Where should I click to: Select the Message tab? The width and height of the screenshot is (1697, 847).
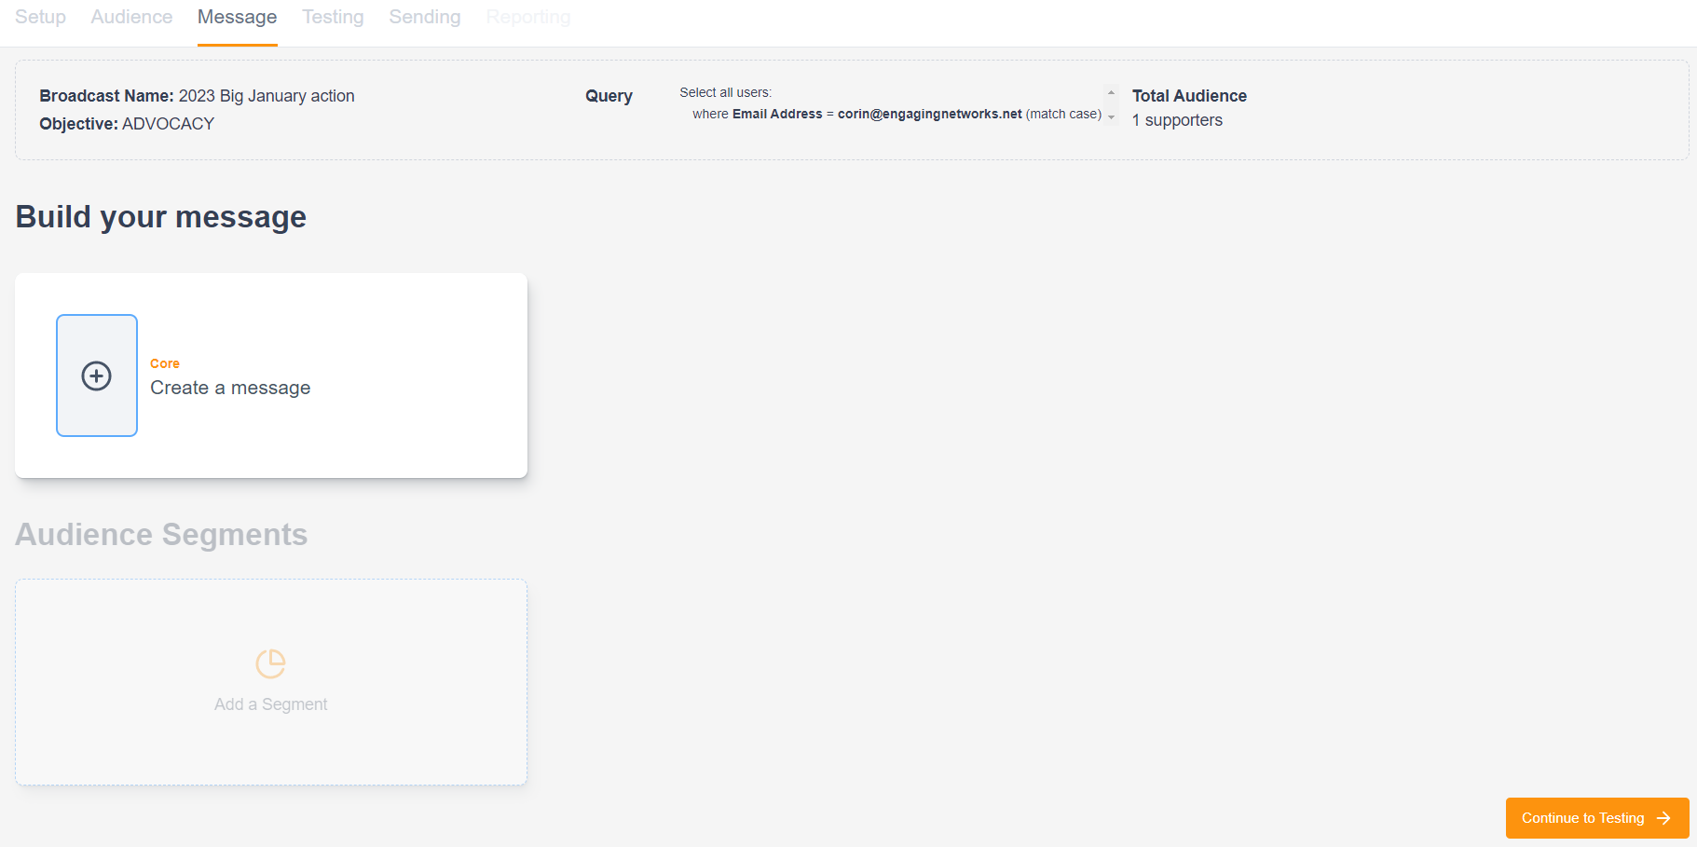[x=237, y=17]
